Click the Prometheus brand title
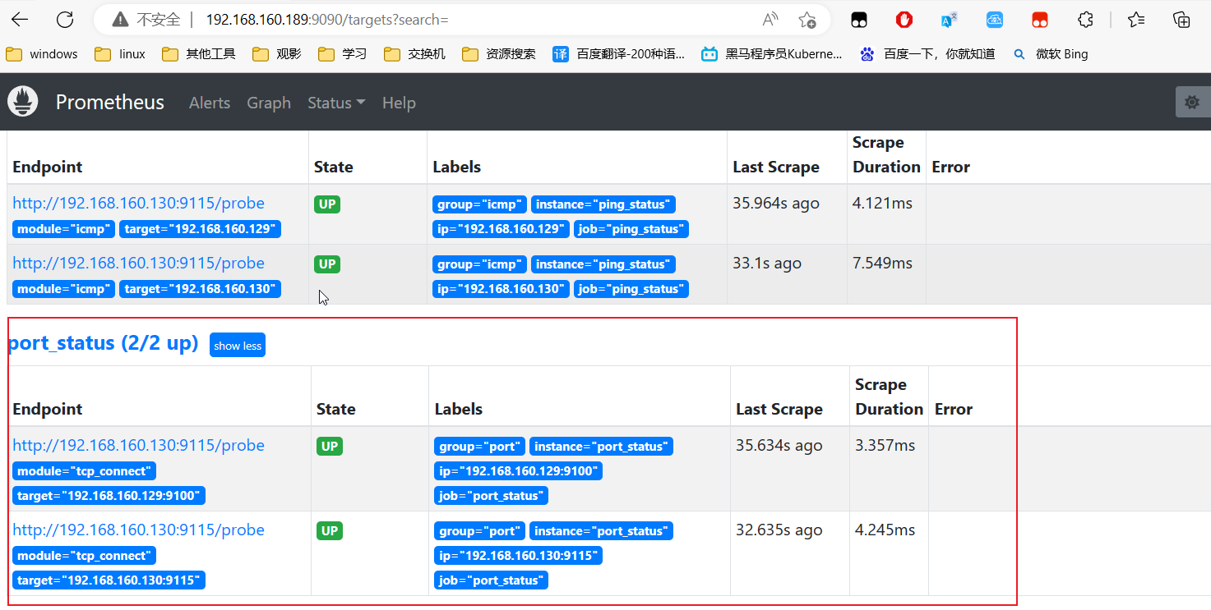The image size is (1211, 610). tap(110, 103)
